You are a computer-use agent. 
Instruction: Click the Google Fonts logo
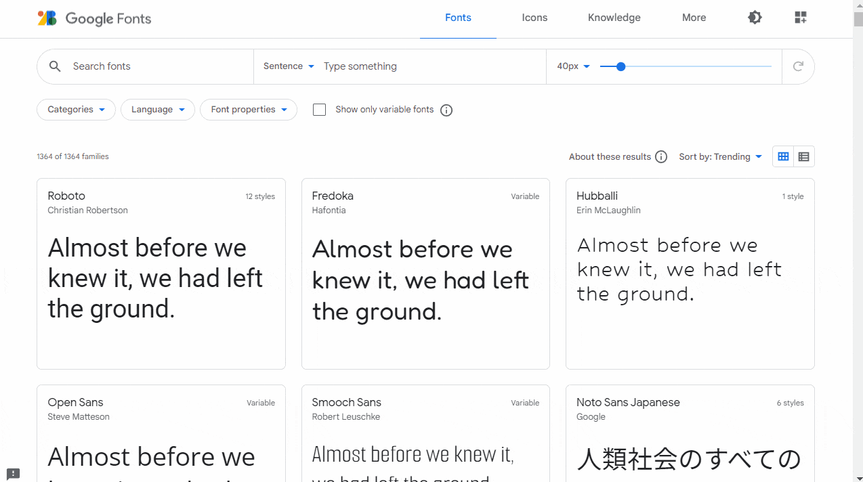[x=94, y=18]
